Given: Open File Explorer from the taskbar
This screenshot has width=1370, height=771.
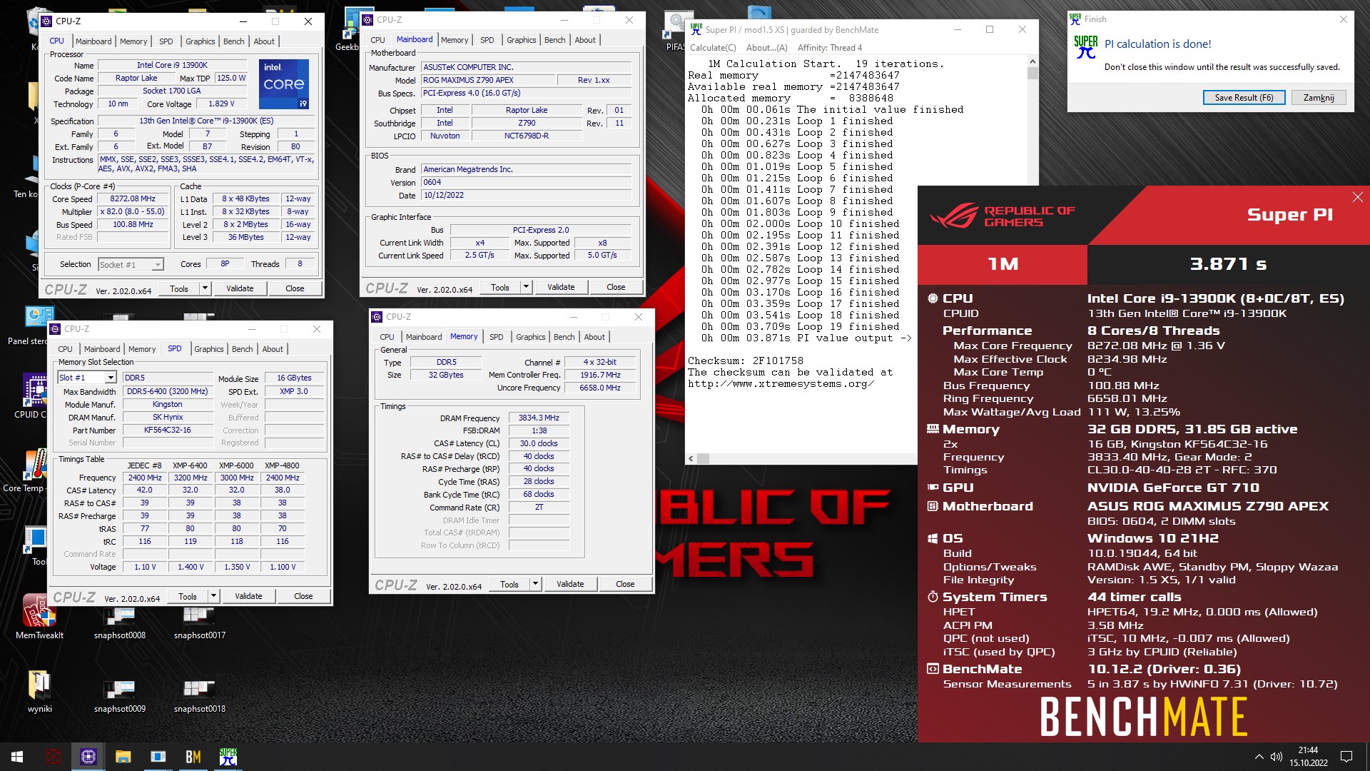Looking at the screenshot, I should pyautogui.click(x=123, y=757).
